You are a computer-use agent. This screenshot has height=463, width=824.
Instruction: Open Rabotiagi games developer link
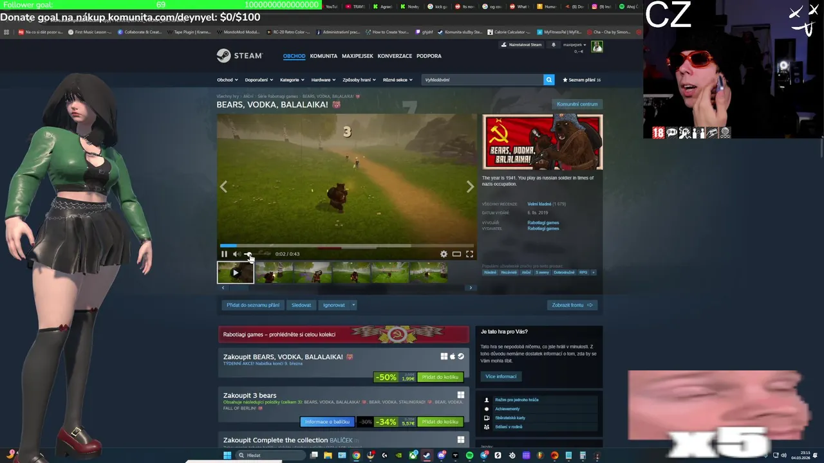click(x=543, y=222)
